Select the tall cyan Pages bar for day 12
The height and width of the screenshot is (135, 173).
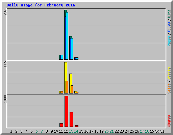[x=67, y=36]
